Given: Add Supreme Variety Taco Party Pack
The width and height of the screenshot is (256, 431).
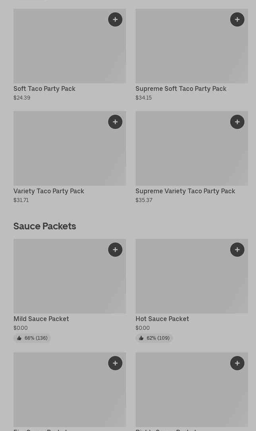Looking at the screenshot, I should [237, 122].
